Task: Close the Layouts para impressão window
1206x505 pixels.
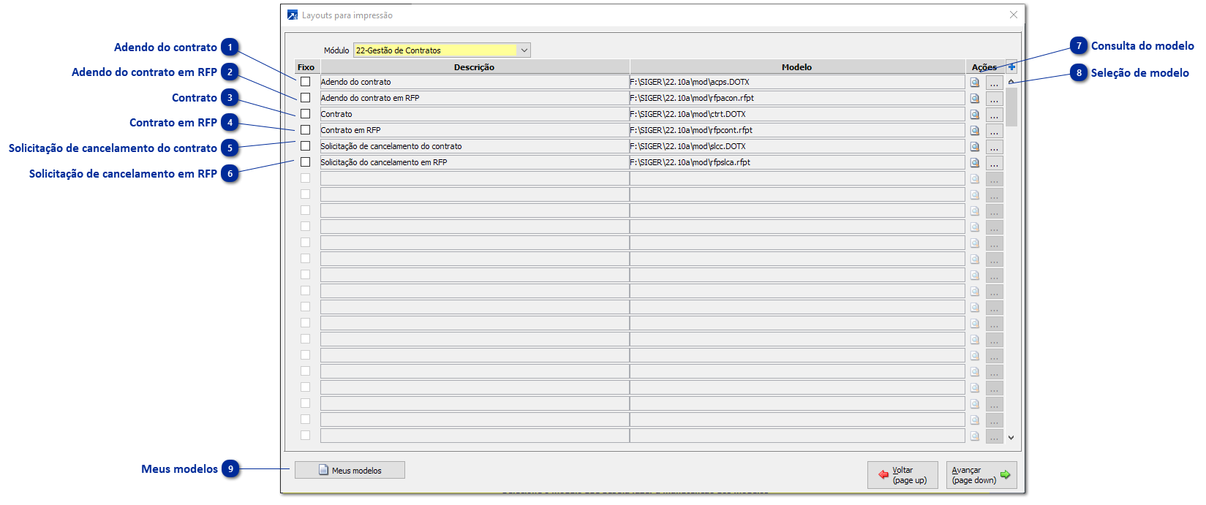Action: (x=1014, y=15)
